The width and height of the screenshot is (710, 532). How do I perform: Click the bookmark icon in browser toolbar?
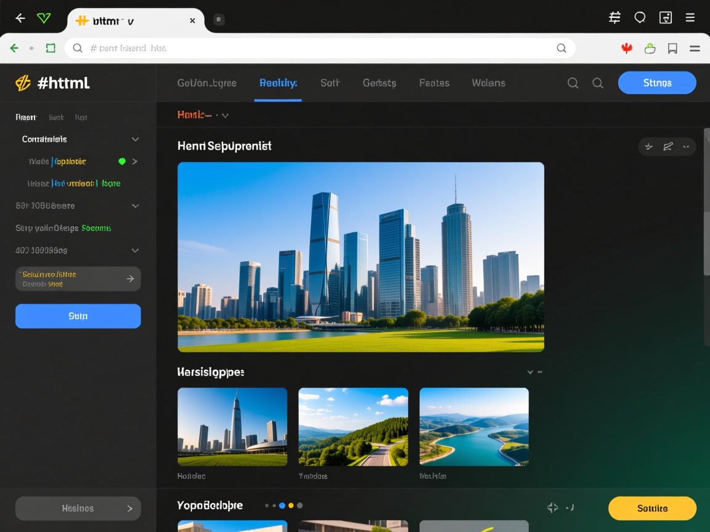672,48
